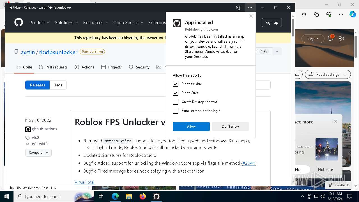The width and height of the screenshot is (359, 202).
Task: Click Edge favorites star icon
Action: pyautogui.click(x=304, y=14)
